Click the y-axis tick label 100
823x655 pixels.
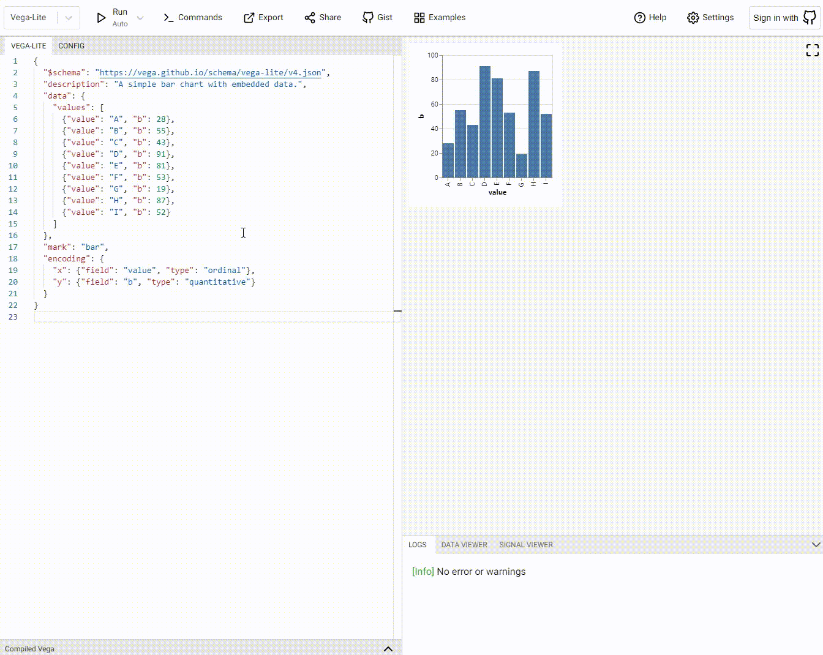433,55
